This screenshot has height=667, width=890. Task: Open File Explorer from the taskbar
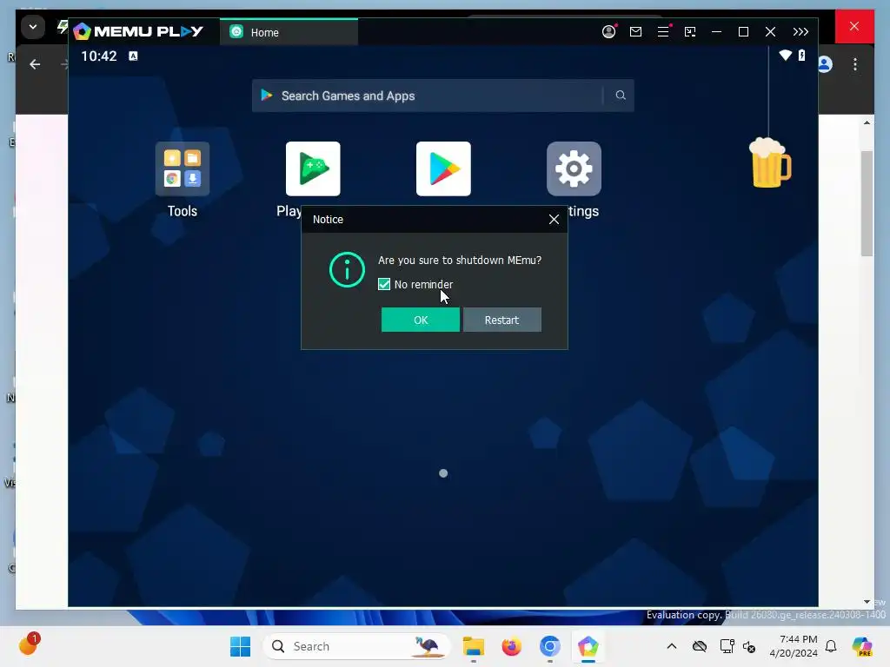tap(474, 646)
